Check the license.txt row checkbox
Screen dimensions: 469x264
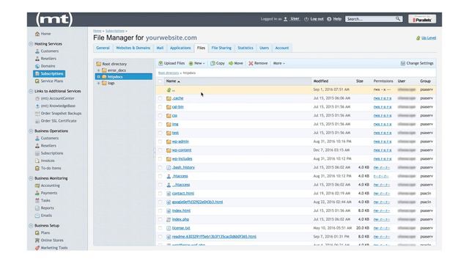(160, 228)
